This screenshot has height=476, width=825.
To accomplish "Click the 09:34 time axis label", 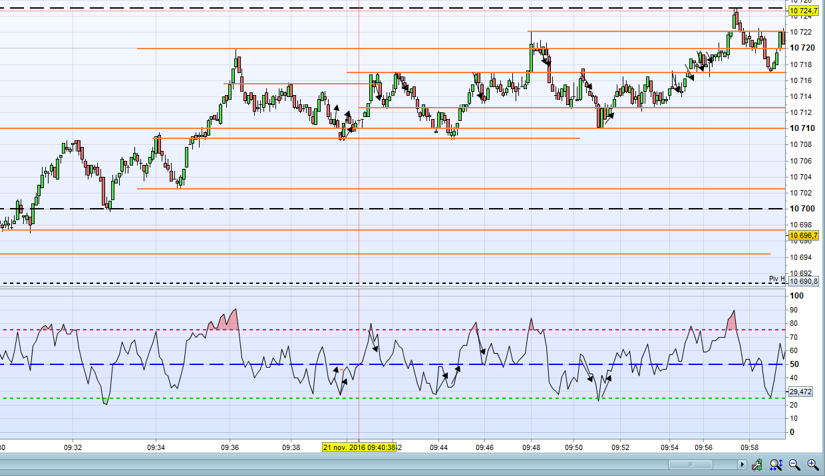I will (156, 447).
